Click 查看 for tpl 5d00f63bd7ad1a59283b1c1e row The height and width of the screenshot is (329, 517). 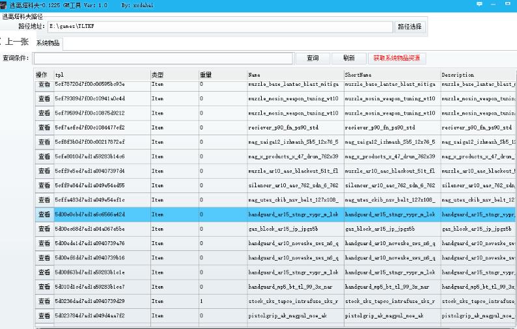(x=44, y=272)
